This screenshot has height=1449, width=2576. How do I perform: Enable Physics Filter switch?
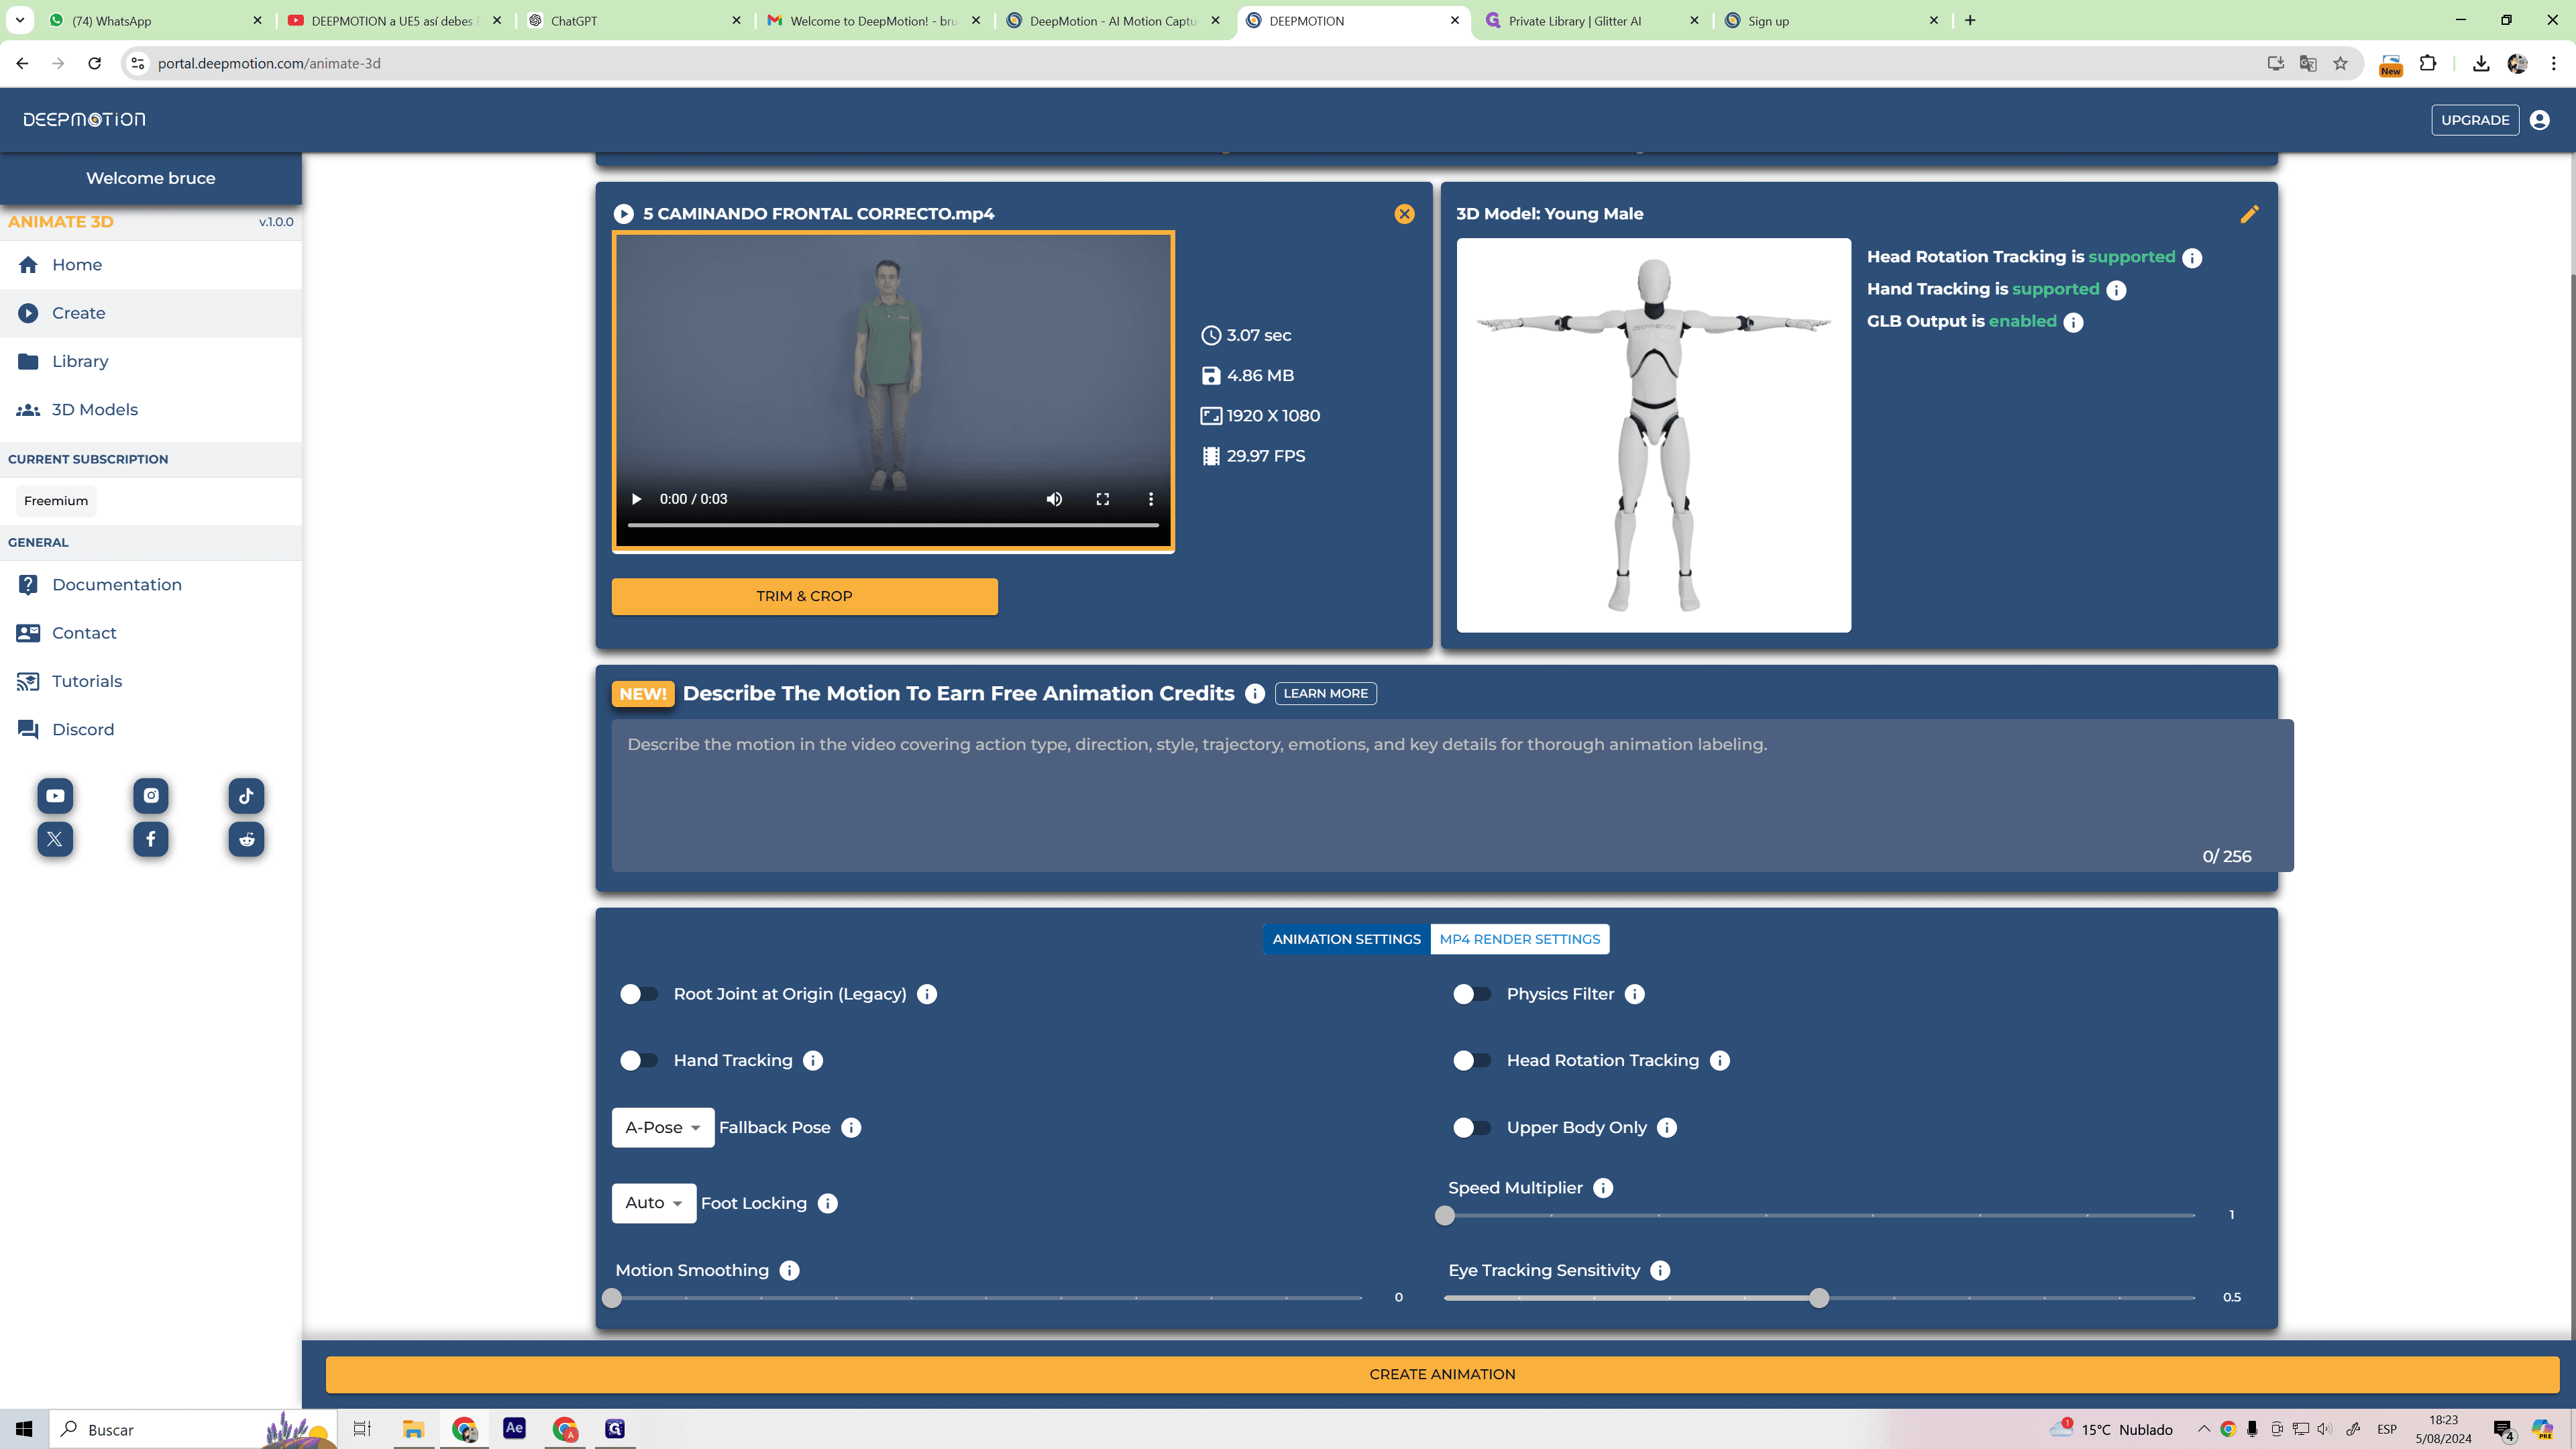pos(1471,994)
